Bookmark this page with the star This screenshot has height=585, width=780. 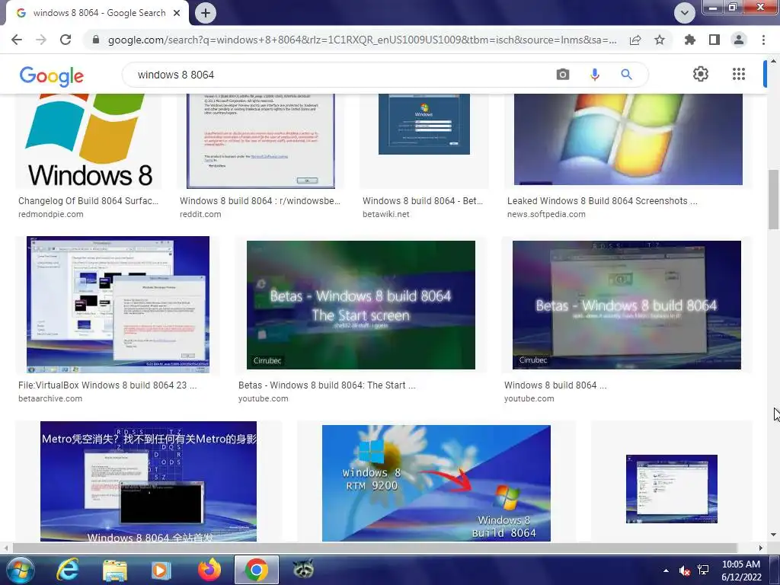660,40
